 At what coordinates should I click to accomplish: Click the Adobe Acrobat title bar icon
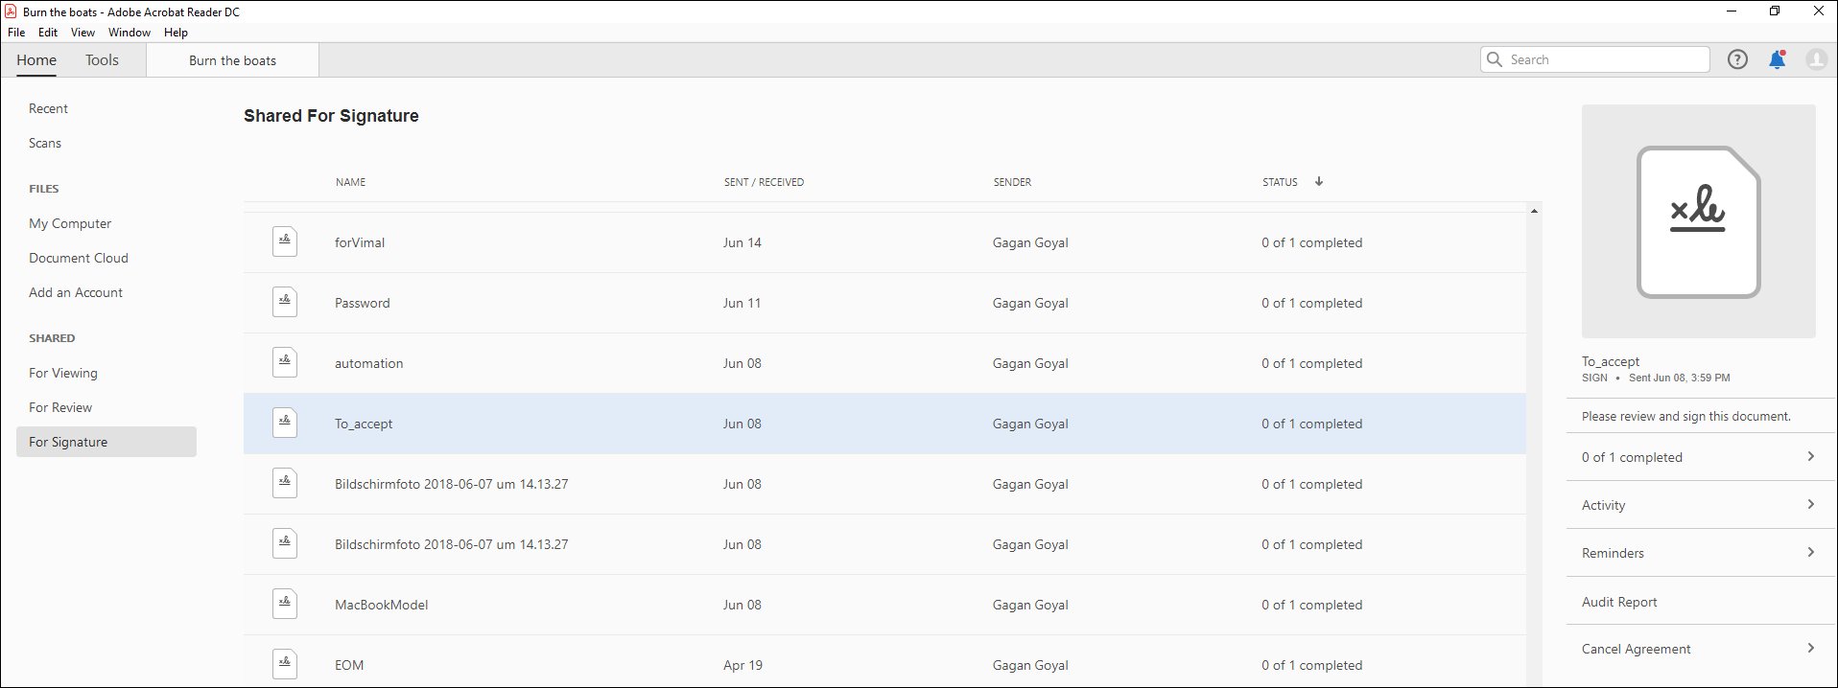tap(11, 11)
